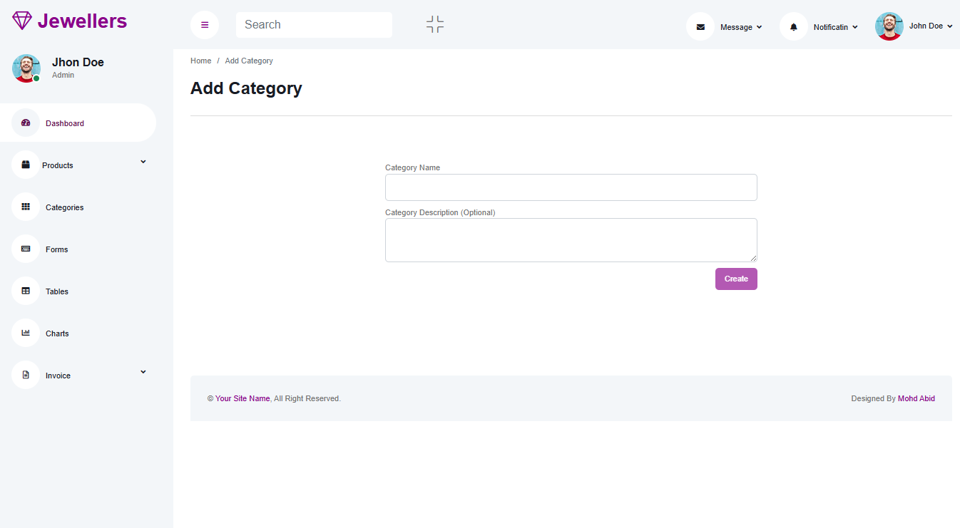Viewport: 960px width, 528px height.
Task: Click inside the Category Description textarea
Action: 571,240
